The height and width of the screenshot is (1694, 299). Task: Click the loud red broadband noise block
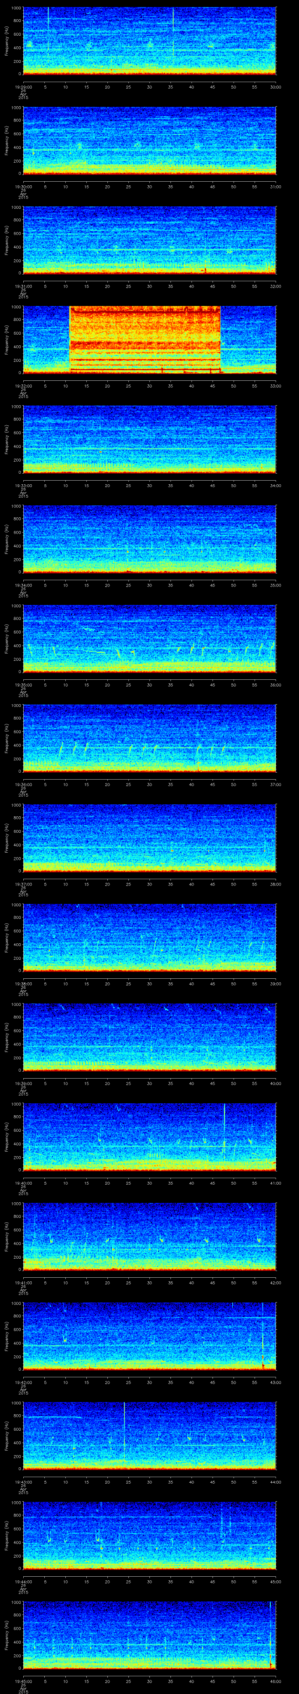point(145,340)
